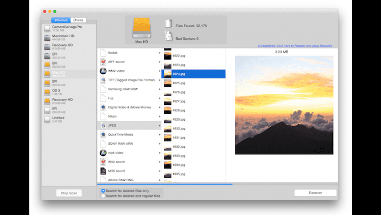Enable search for deleted files only

pos(103,191)
